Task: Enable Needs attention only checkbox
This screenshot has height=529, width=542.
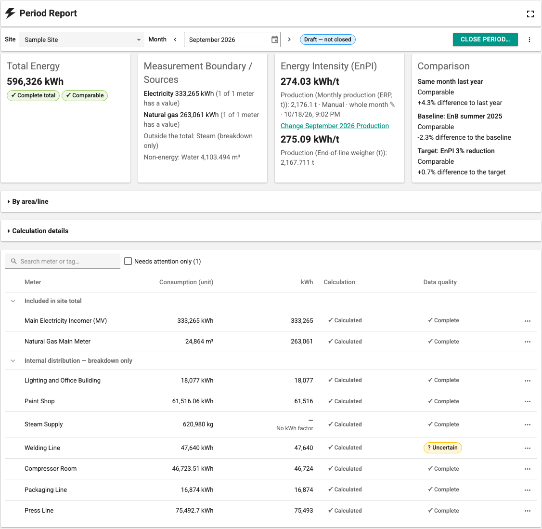Action: coord(128,261)
